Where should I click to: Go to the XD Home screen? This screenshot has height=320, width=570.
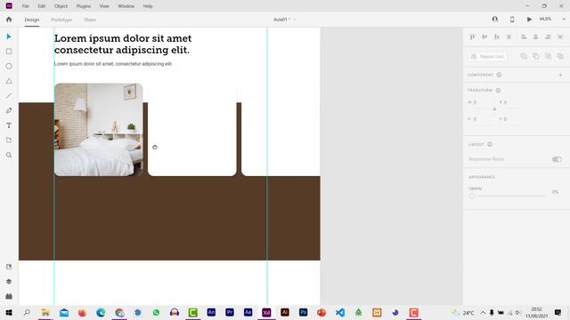pos(9,20)
